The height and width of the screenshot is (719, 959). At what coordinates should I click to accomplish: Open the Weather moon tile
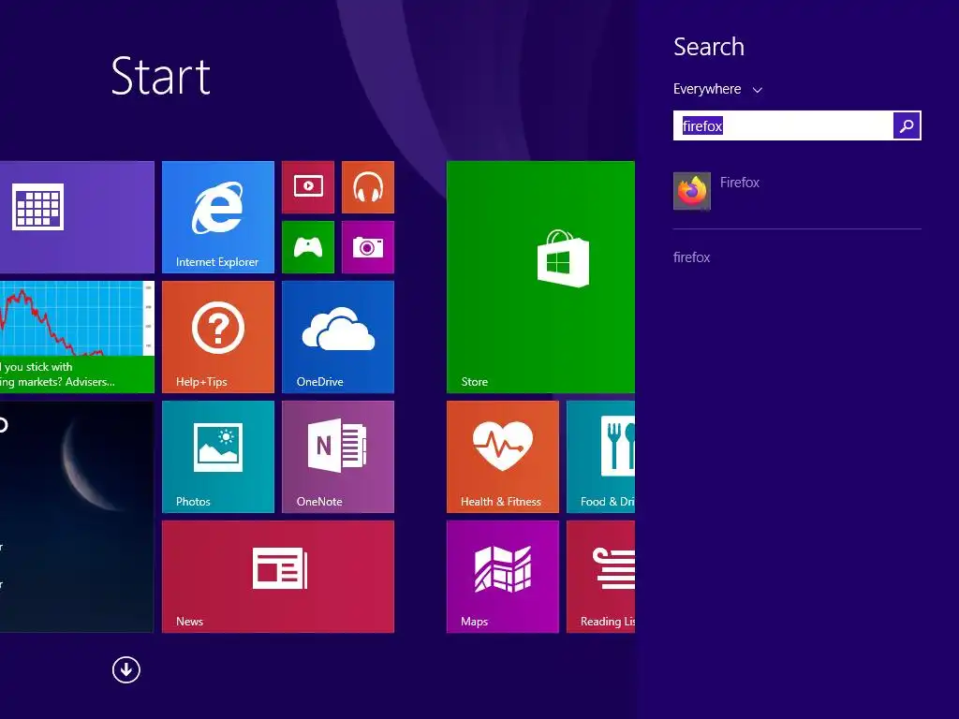point(77,517)
